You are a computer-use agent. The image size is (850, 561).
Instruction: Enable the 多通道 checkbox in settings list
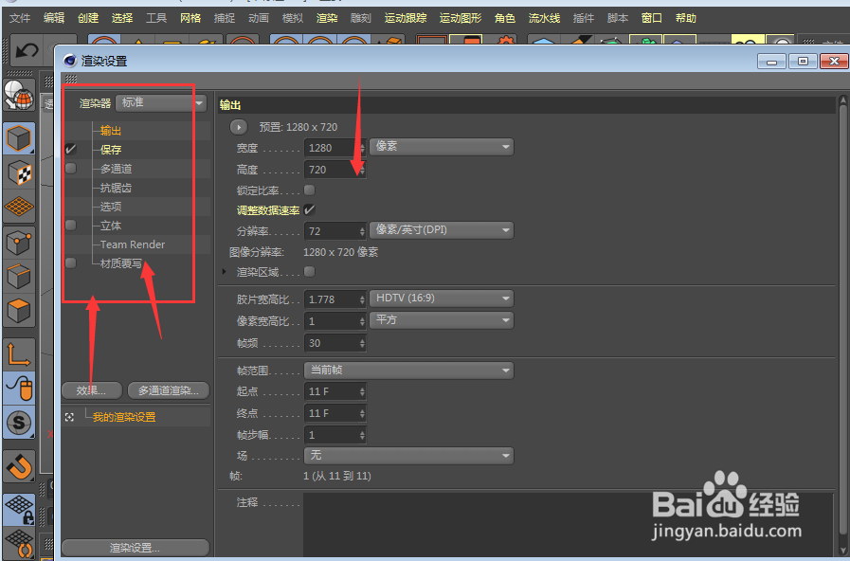(70, 169)
